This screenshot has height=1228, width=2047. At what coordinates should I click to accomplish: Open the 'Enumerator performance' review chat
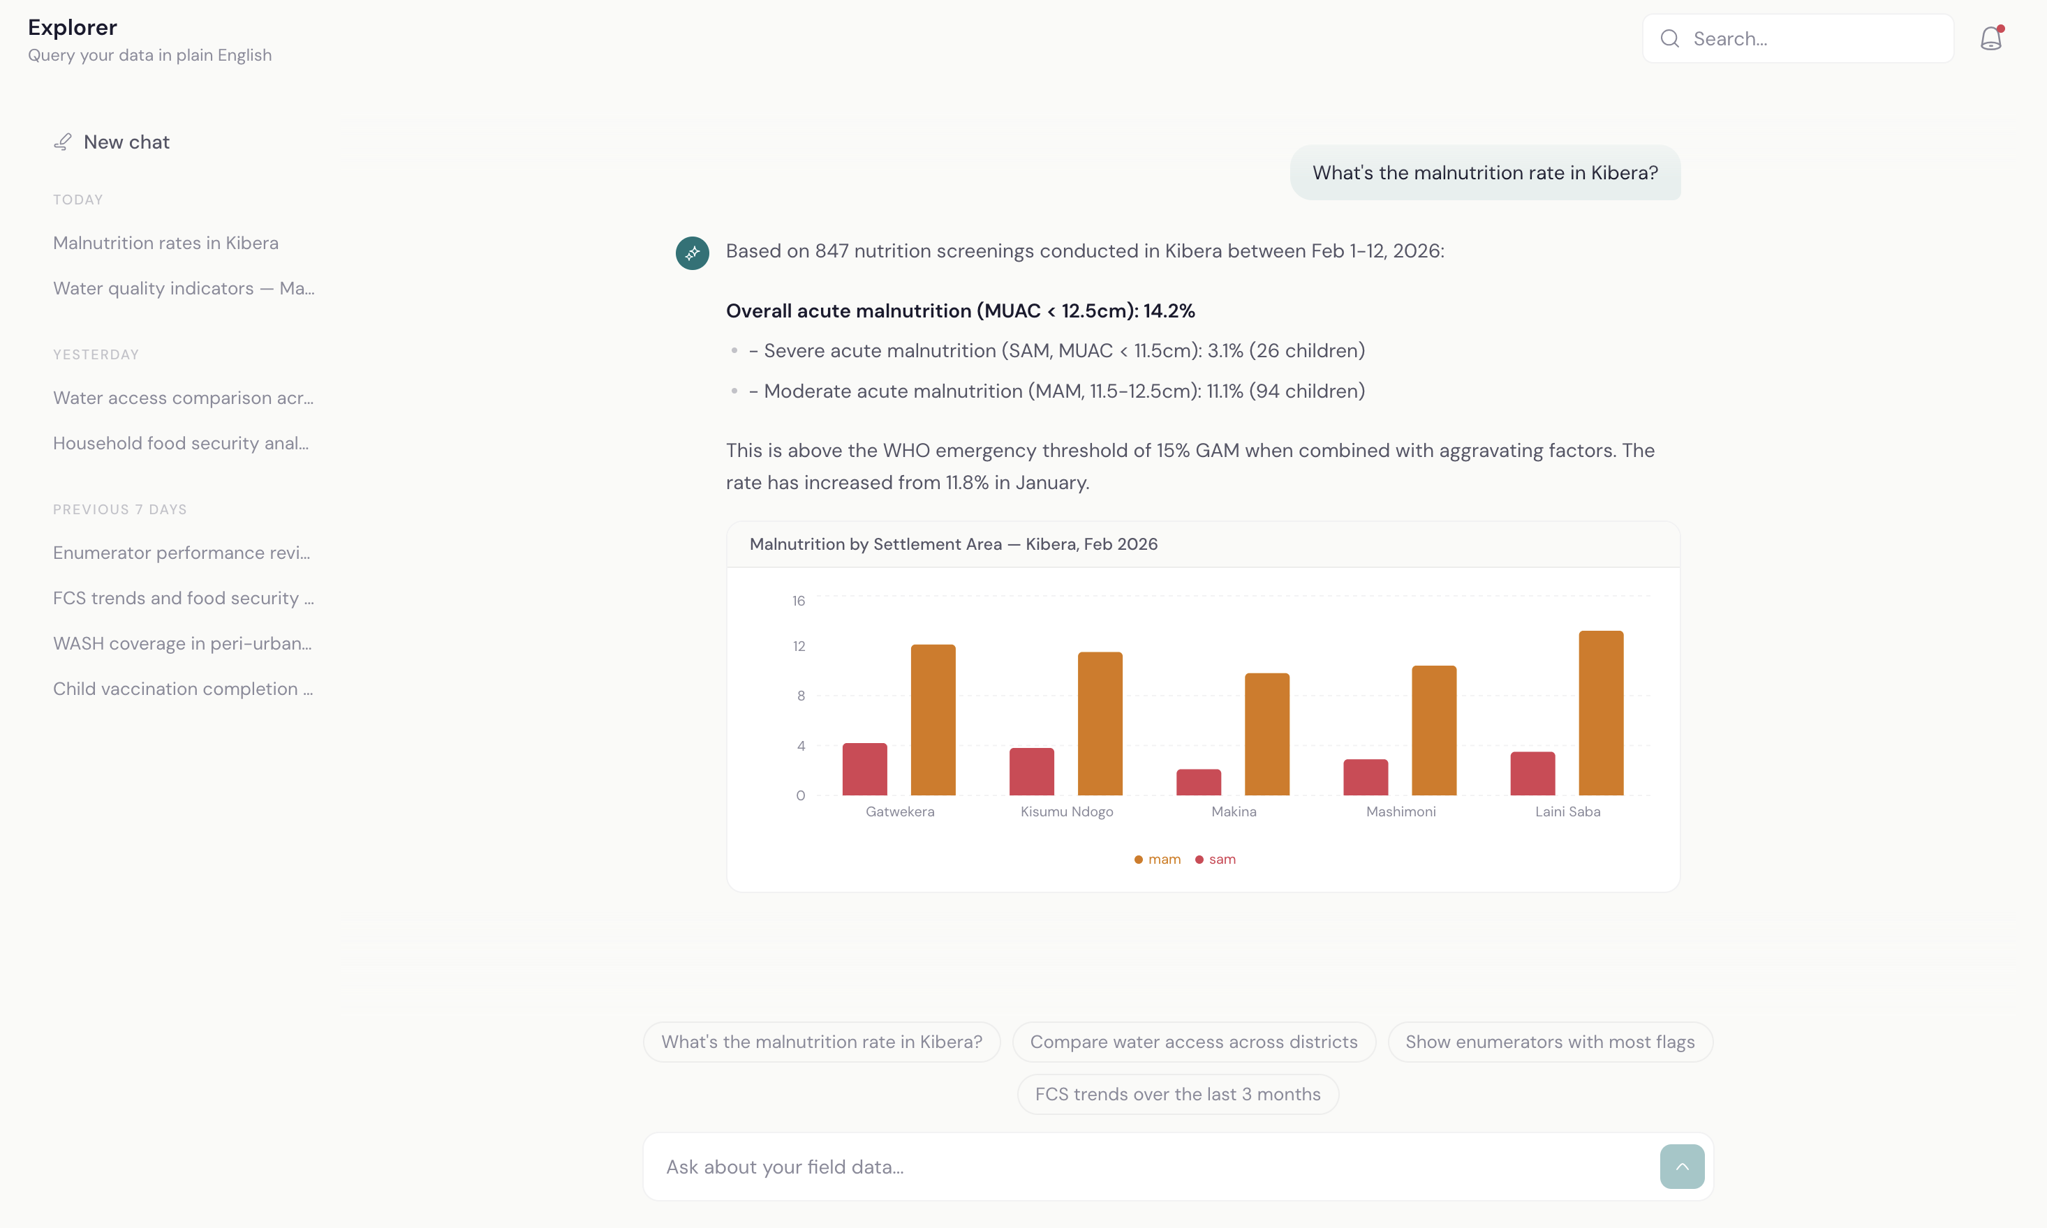[182, 553]
